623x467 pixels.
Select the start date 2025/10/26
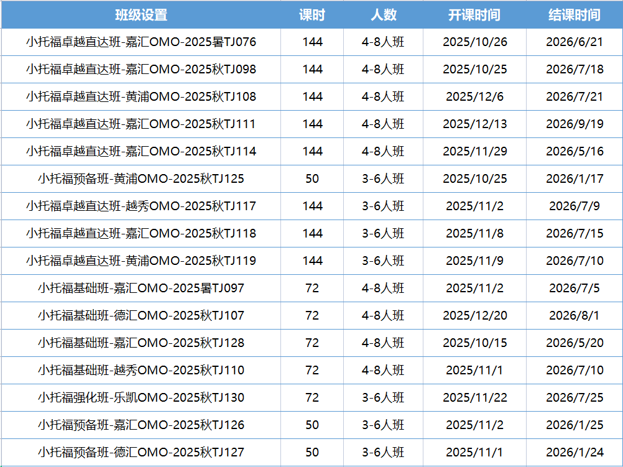click(474, 42)
